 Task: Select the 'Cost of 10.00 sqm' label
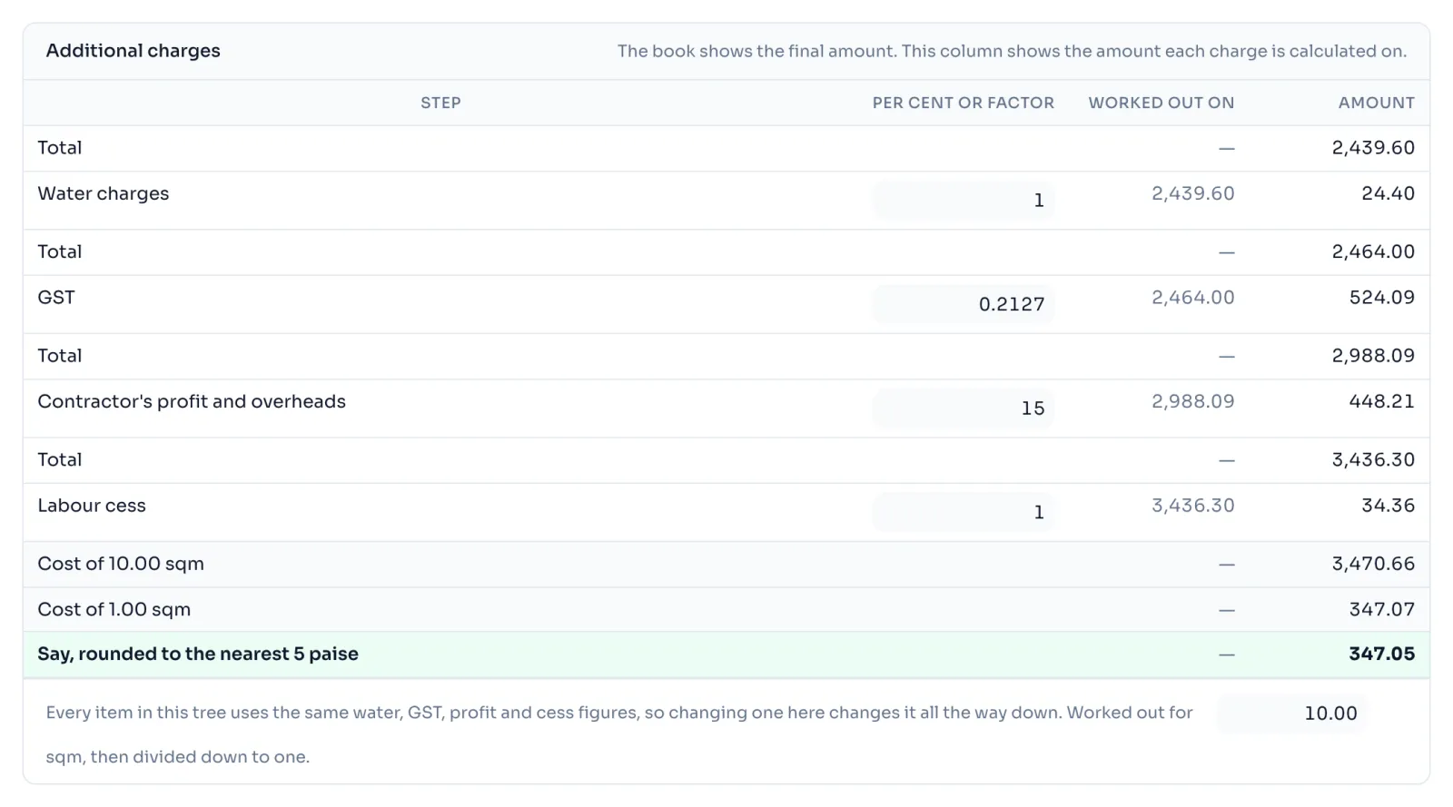121,564
